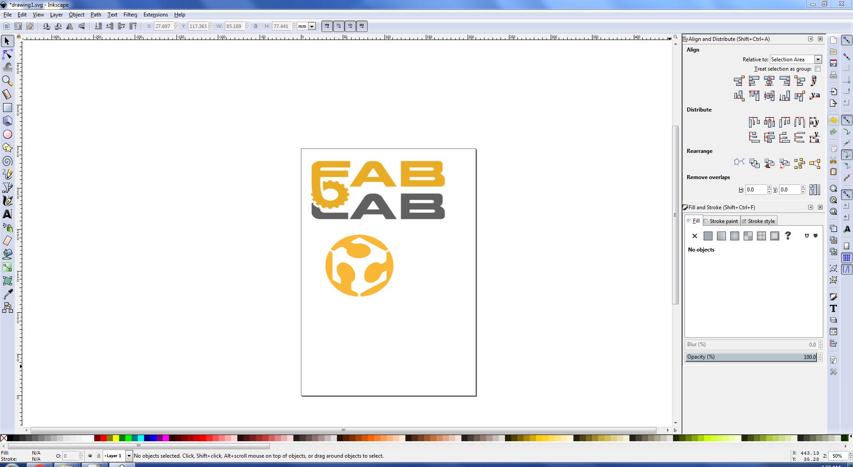Open the Extensions menu
853x467 pixels.
[x=156, y=15]
